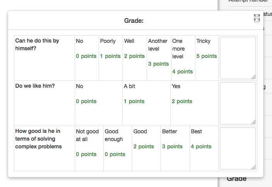Image resolution: width=272 pixels, height=187 pixels.
Task: Select the 'Better 3 points' level
Action: (x=175, y=148)
